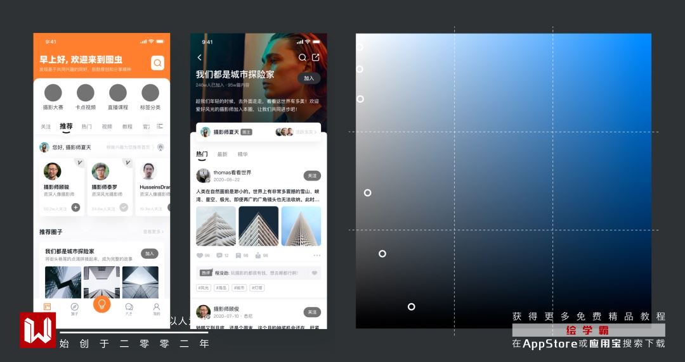Open the 摄影大赛 circle shortcut
This screenshot has width=685, height=362.
point(53,93)
